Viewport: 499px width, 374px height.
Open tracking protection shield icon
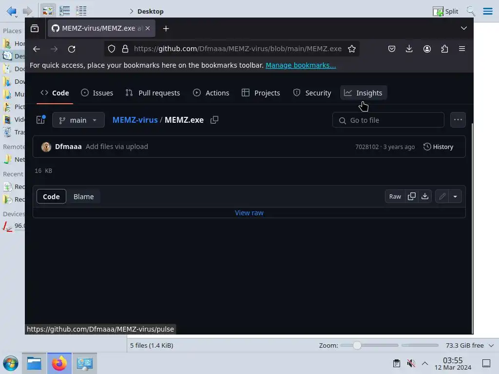(x=112, y=49)
